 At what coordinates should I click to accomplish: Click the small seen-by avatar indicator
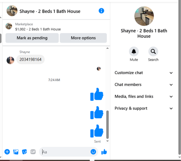(x=99, y=69)
